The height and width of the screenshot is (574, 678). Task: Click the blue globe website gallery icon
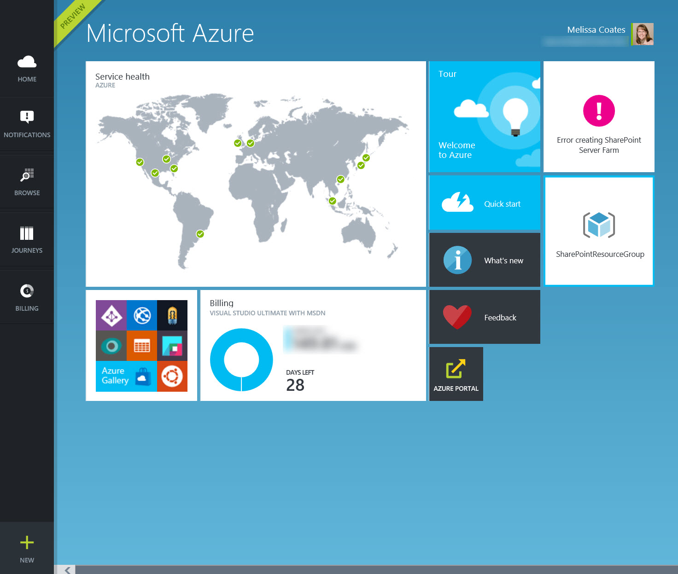142,315
